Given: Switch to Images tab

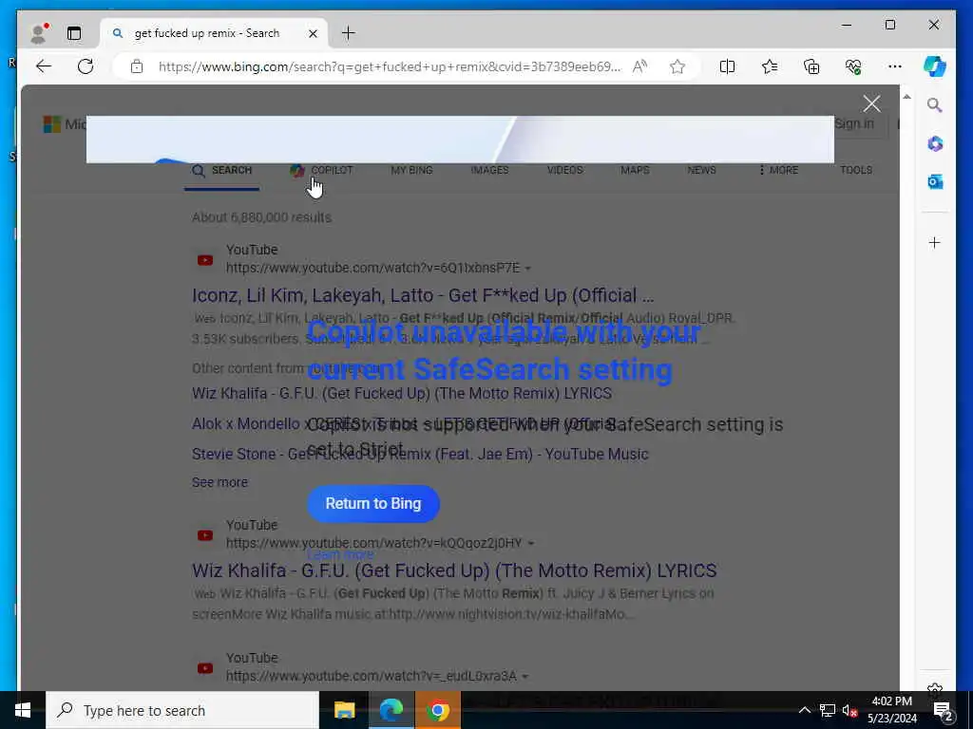Looking at the screenshot, I should [489, 171].
